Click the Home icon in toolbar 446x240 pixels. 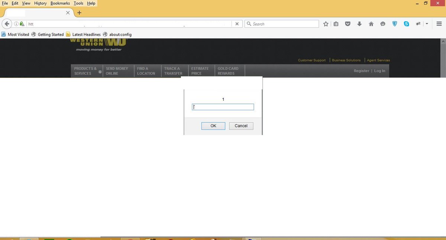[x=371, y=23]
